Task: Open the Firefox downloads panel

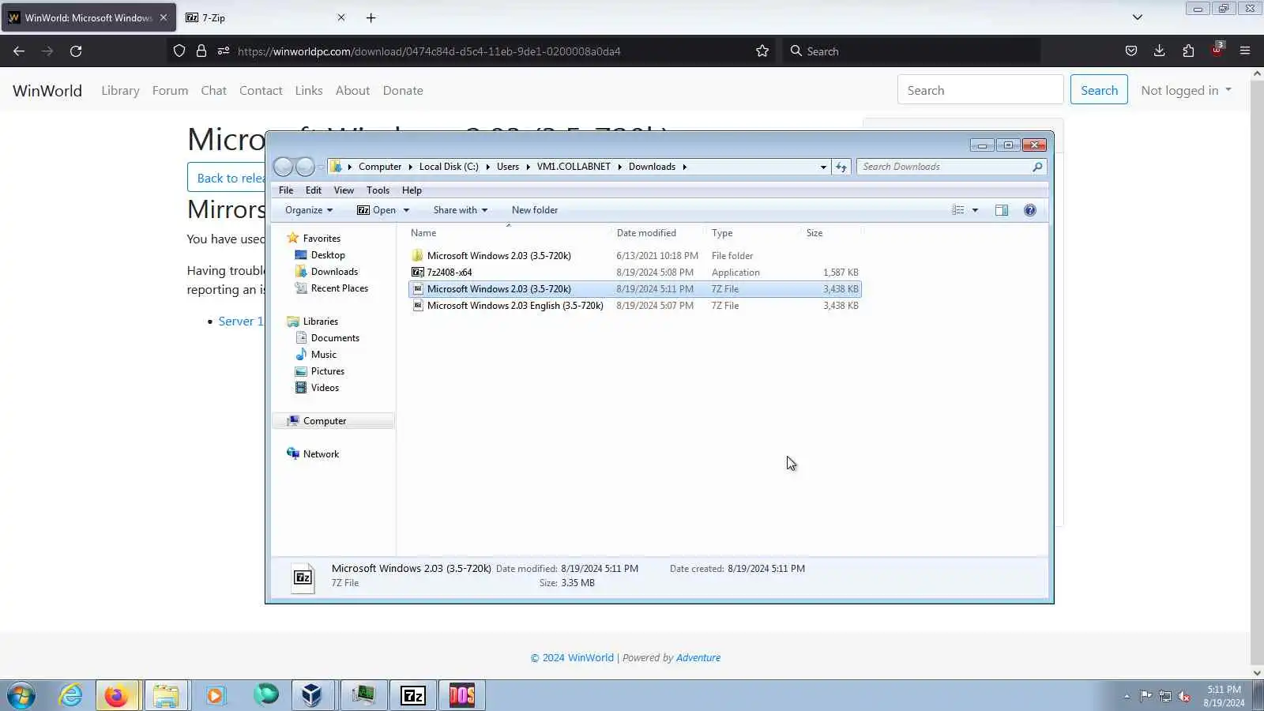Action: tap(1160, 51)
